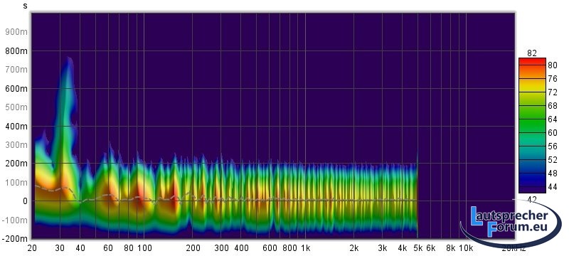569x256 pixels.
Task: Click the 1k frequency axis label
Action: pos(305,248)
